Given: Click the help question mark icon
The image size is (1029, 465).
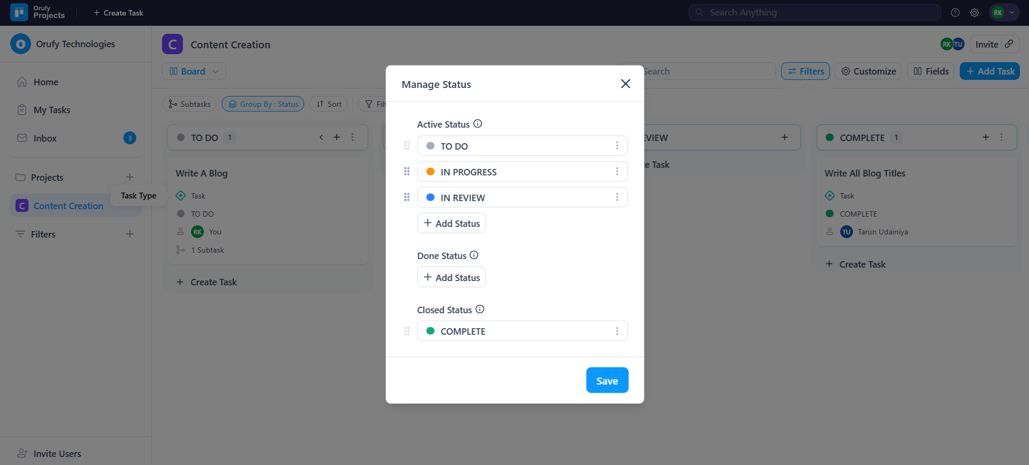Looking at the screenshot, I should click(x=955, y=13).
